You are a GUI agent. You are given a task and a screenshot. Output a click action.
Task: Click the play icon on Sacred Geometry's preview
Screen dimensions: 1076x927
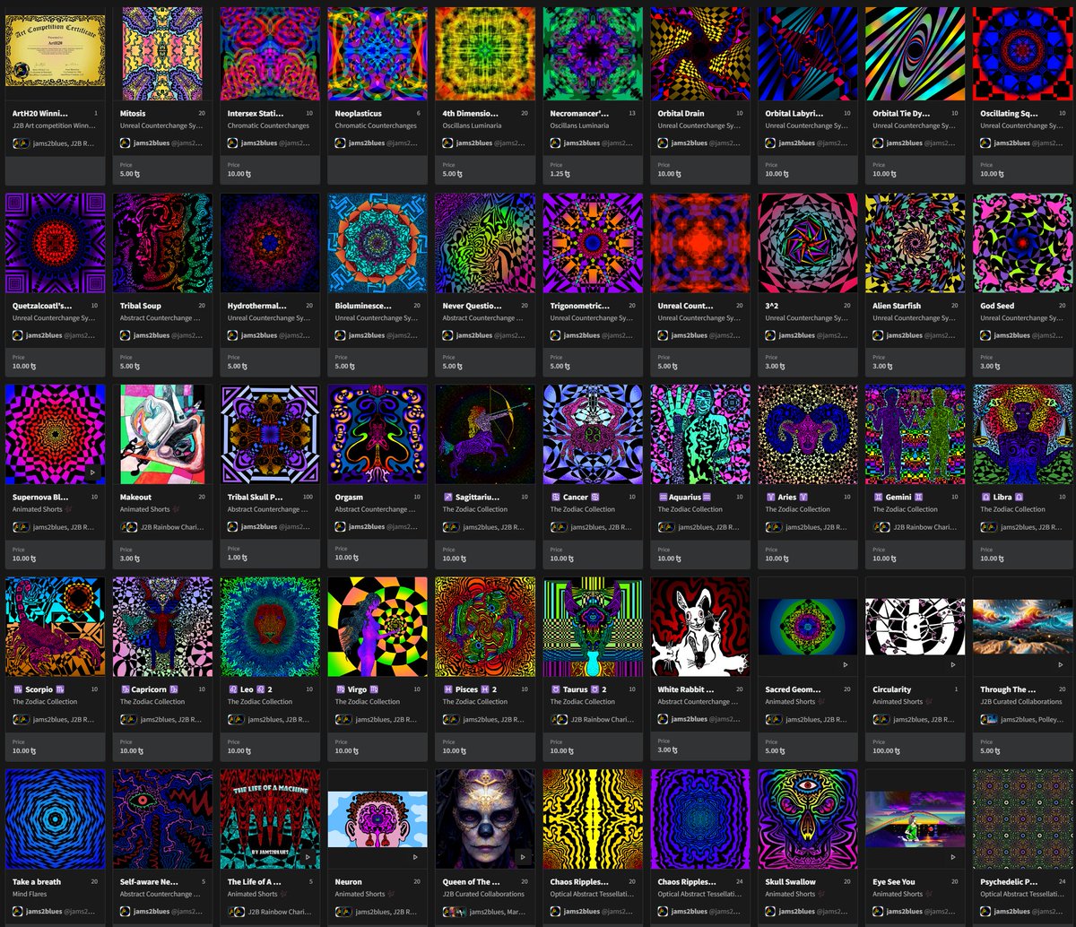[x=846, y=665]
